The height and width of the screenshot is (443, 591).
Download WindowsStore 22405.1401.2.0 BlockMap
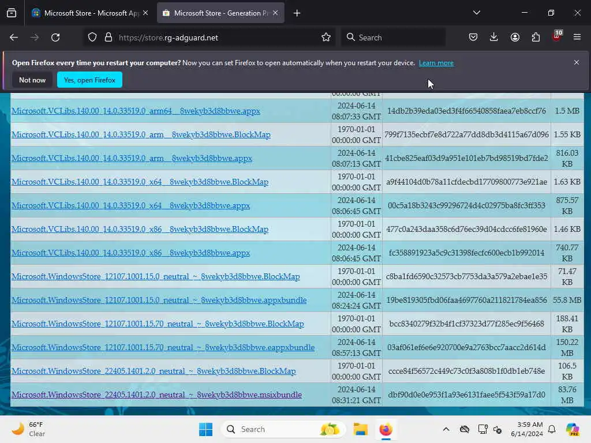point(154,371)
